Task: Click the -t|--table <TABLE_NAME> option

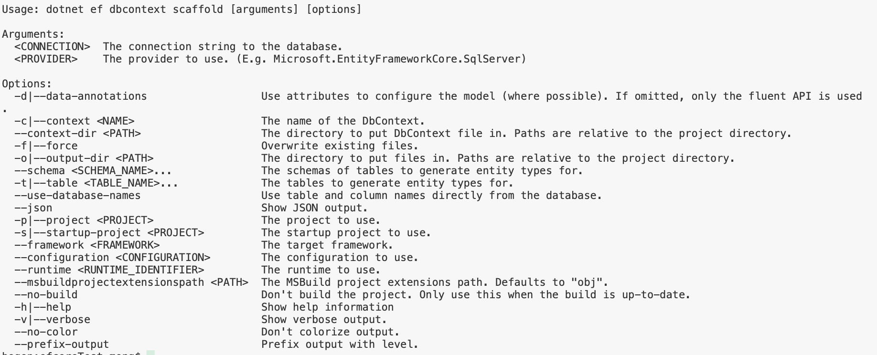Action: click(96, 183)
